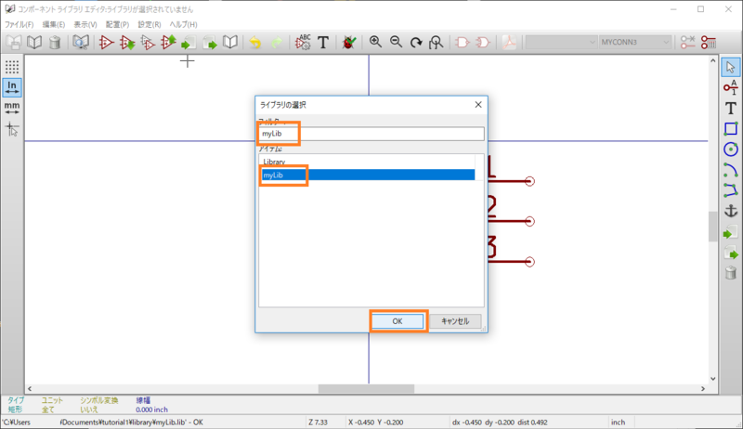Open the empty unit selection dropdown
Viewport: 743px width, 429px height.
tap(561, 42)
